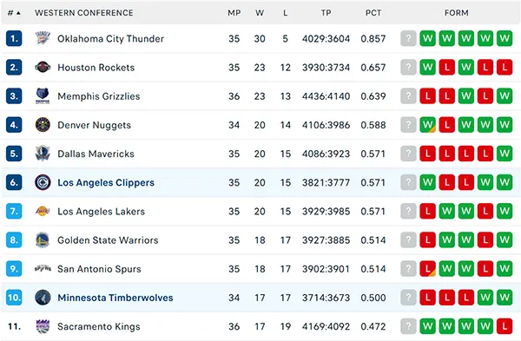Open Denver Nuggets' first W form badge
Viewport: 521px width, 341px height.
pyautogui.click(x=427, y=125)
